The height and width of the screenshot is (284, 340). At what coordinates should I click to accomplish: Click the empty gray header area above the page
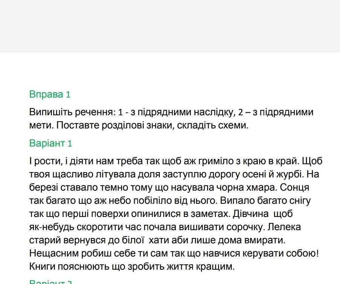(x=170, y=26)
